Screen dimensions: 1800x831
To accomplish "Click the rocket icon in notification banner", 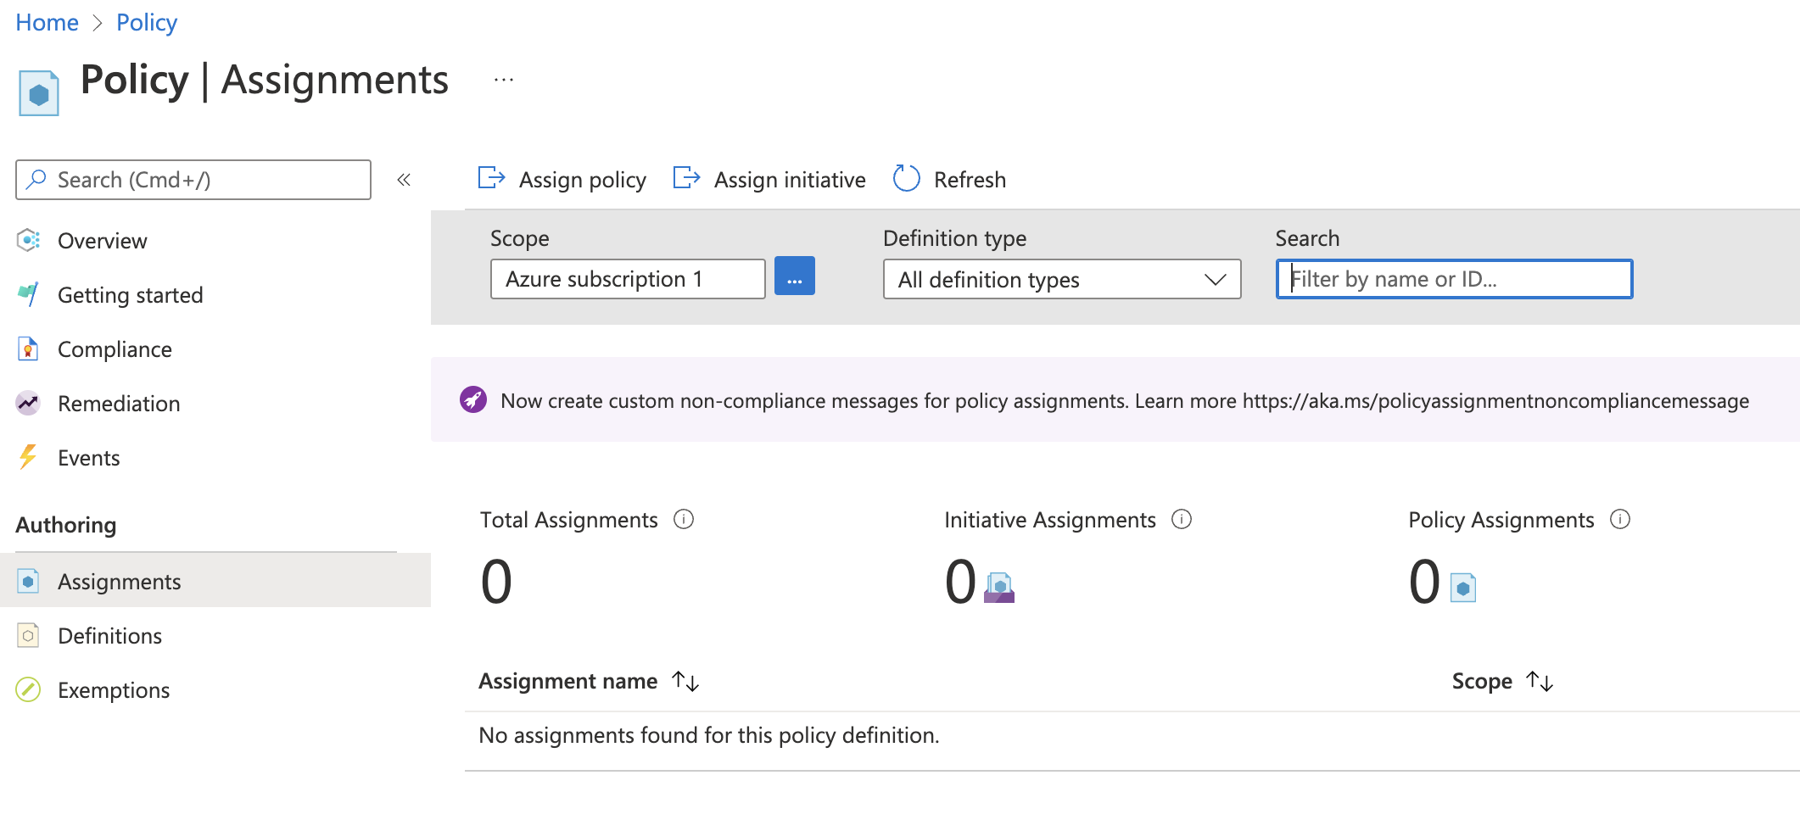I will click(473, 399).
